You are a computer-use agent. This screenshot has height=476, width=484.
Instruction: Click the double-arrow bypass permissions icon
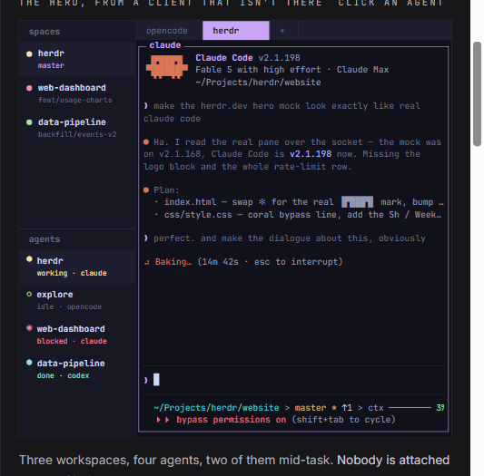[163, 420]
